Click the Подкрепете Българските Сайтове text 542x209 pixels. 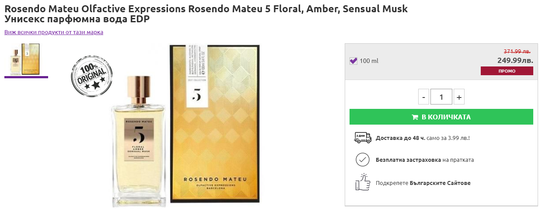coord(423,183)
